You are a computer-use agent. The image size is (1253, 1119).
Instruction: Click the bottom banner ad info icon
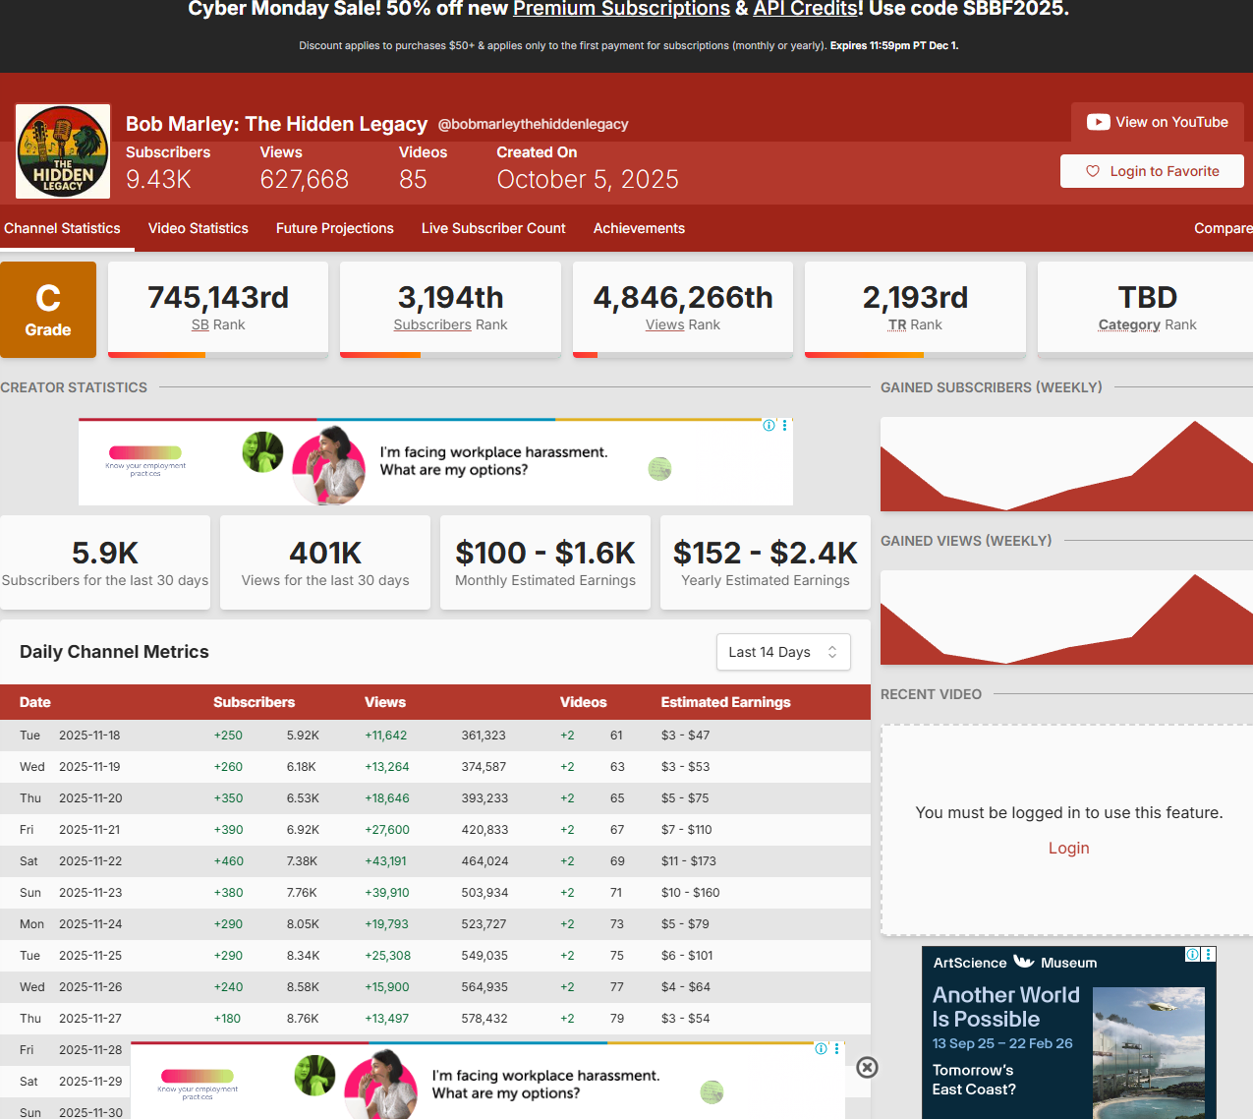click(821, 1049)
